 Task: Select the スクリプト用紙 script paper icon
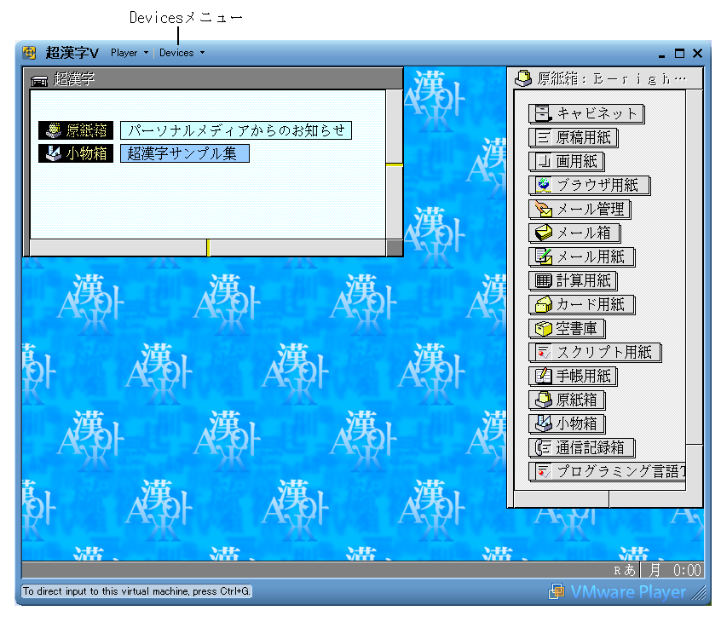[x=542, y=353]
